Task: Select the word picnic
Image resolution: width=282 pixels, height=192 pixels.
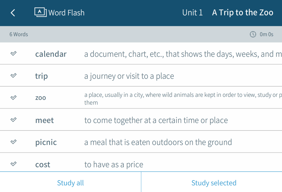Action: (46, 142)
